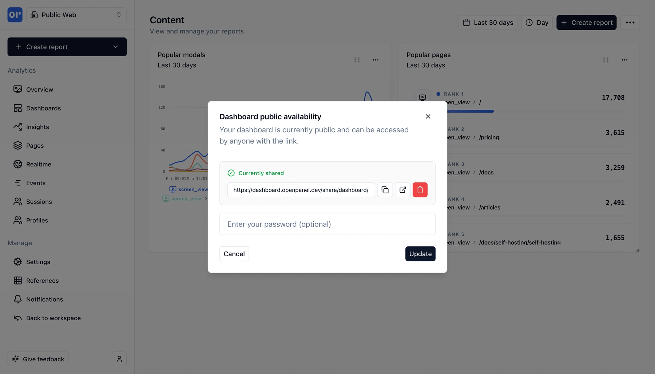This screenshot has height=374, width=655.
Task: Click the RANK 1 progress bar
Action: (x=470, y=111)
